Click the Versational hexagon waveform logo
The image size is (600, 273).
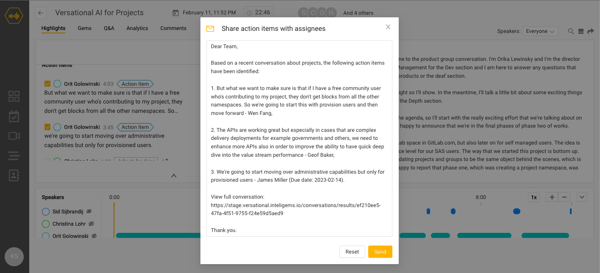pos(14,16)
